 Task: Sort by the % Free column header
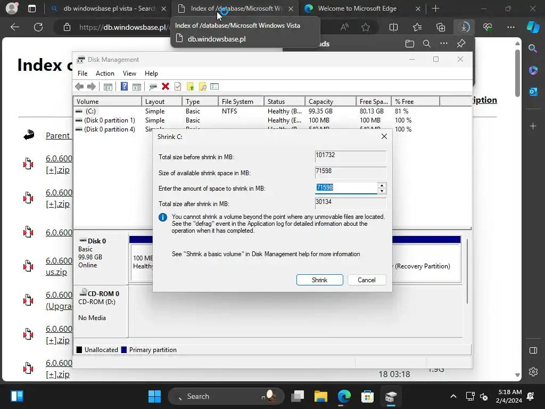coord(415,102)
